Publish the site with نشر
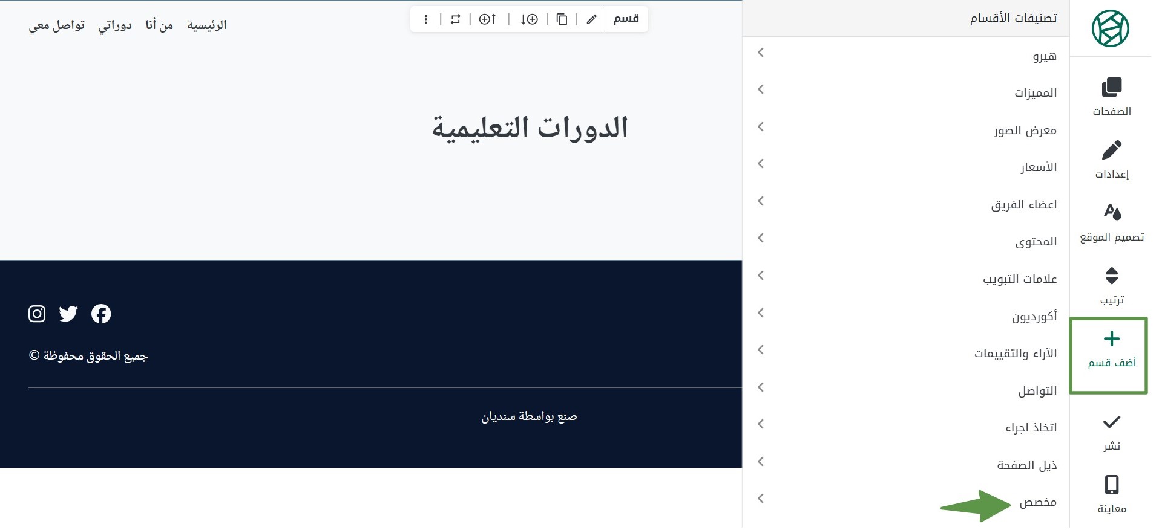The image size is (1162, 530). pos(1111,433)
